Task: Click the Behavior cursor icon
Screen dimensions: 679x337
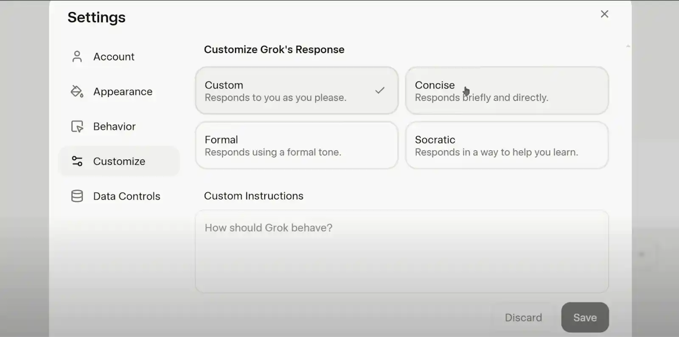Action: click(77, 126)
